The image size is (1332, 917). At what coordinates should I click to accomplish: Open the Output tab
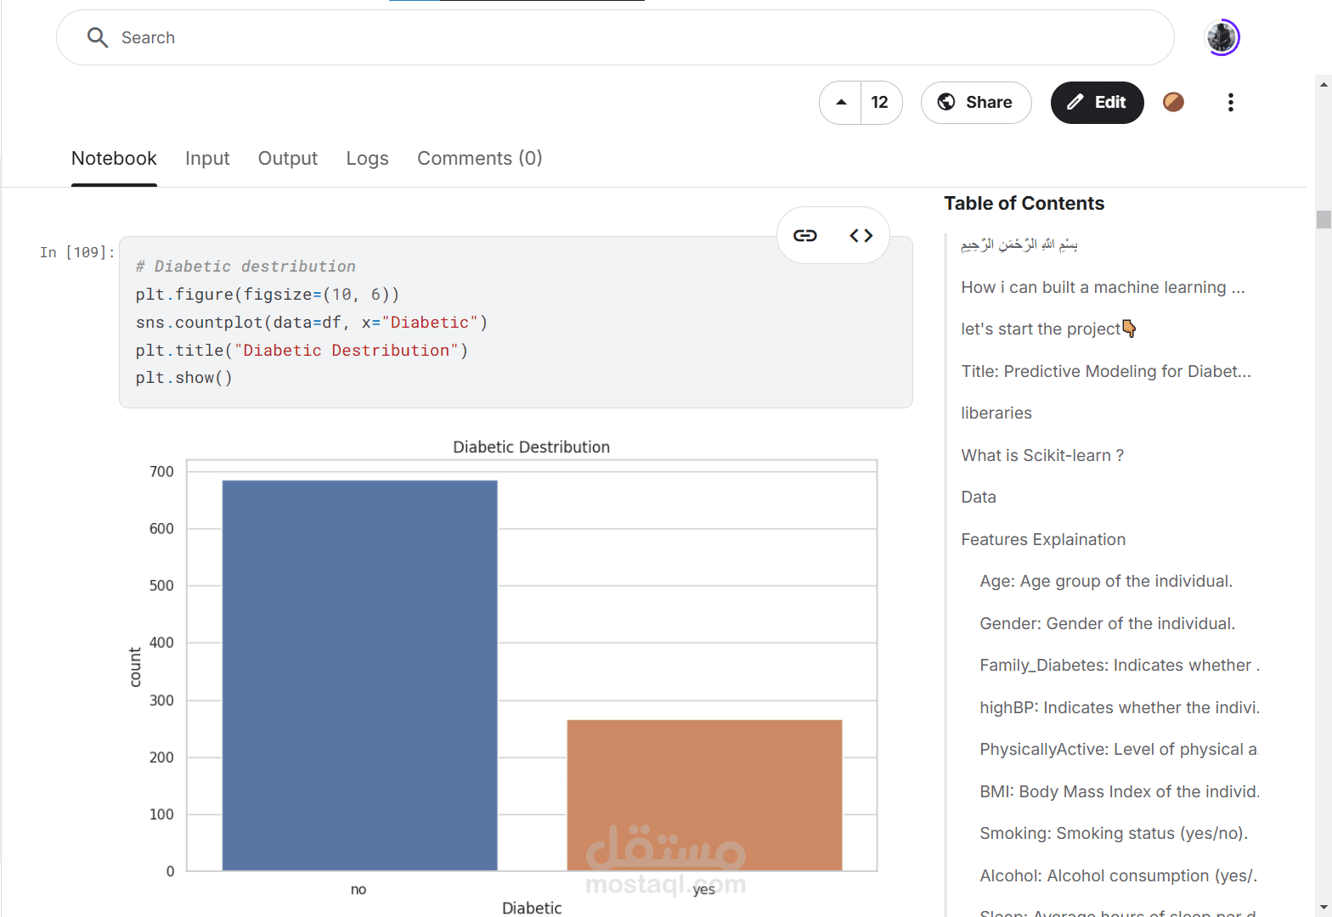287,159
